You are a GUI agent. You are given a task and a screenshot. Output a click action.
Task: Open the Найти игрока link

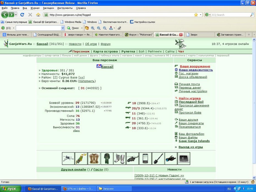pos(190,98)
